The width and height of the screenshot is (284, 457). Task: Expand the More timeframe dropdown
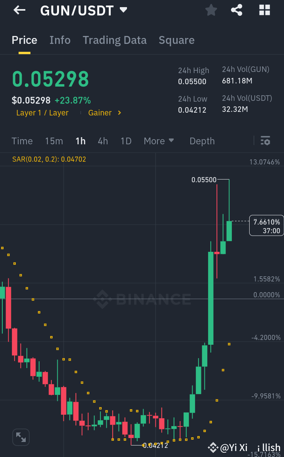coord(159,141)
